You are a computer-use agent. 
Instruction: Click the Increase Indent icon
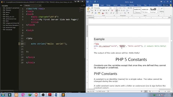click(x=131, y=8)
